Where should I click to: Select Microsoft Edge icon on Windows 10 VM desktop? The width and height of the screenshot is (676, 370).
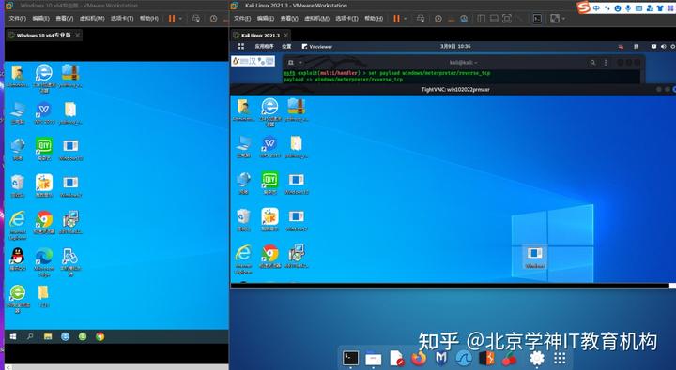tap(44, 262)
